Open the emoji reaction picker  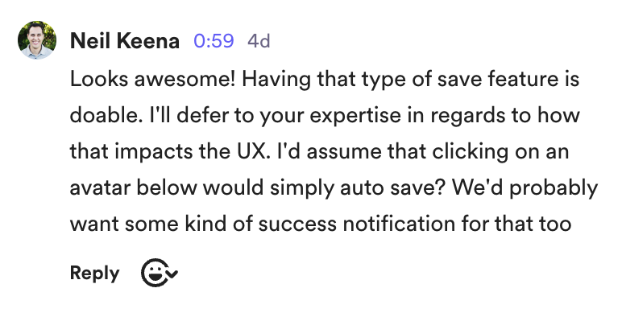160,273
